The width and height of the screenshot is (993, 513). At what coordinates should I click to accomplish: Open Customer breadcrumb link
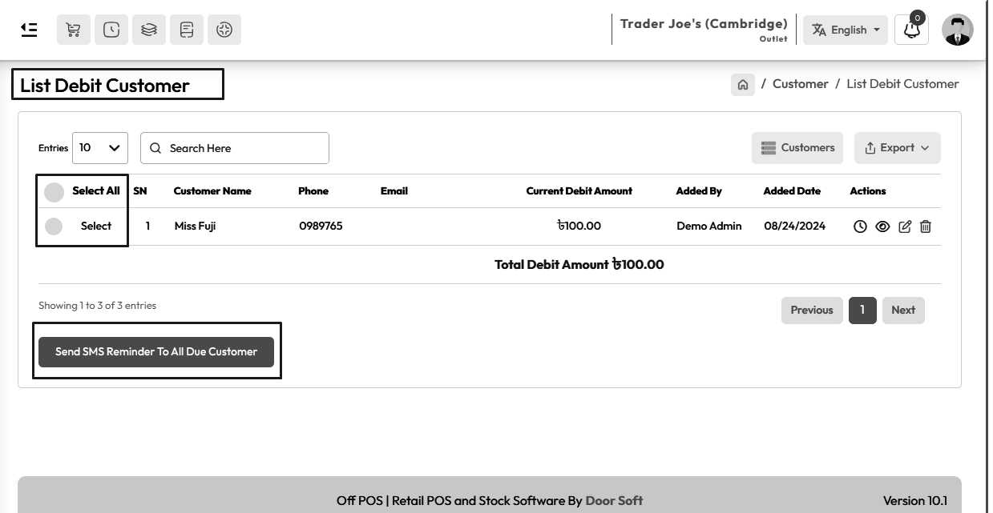tap(800, 84)
